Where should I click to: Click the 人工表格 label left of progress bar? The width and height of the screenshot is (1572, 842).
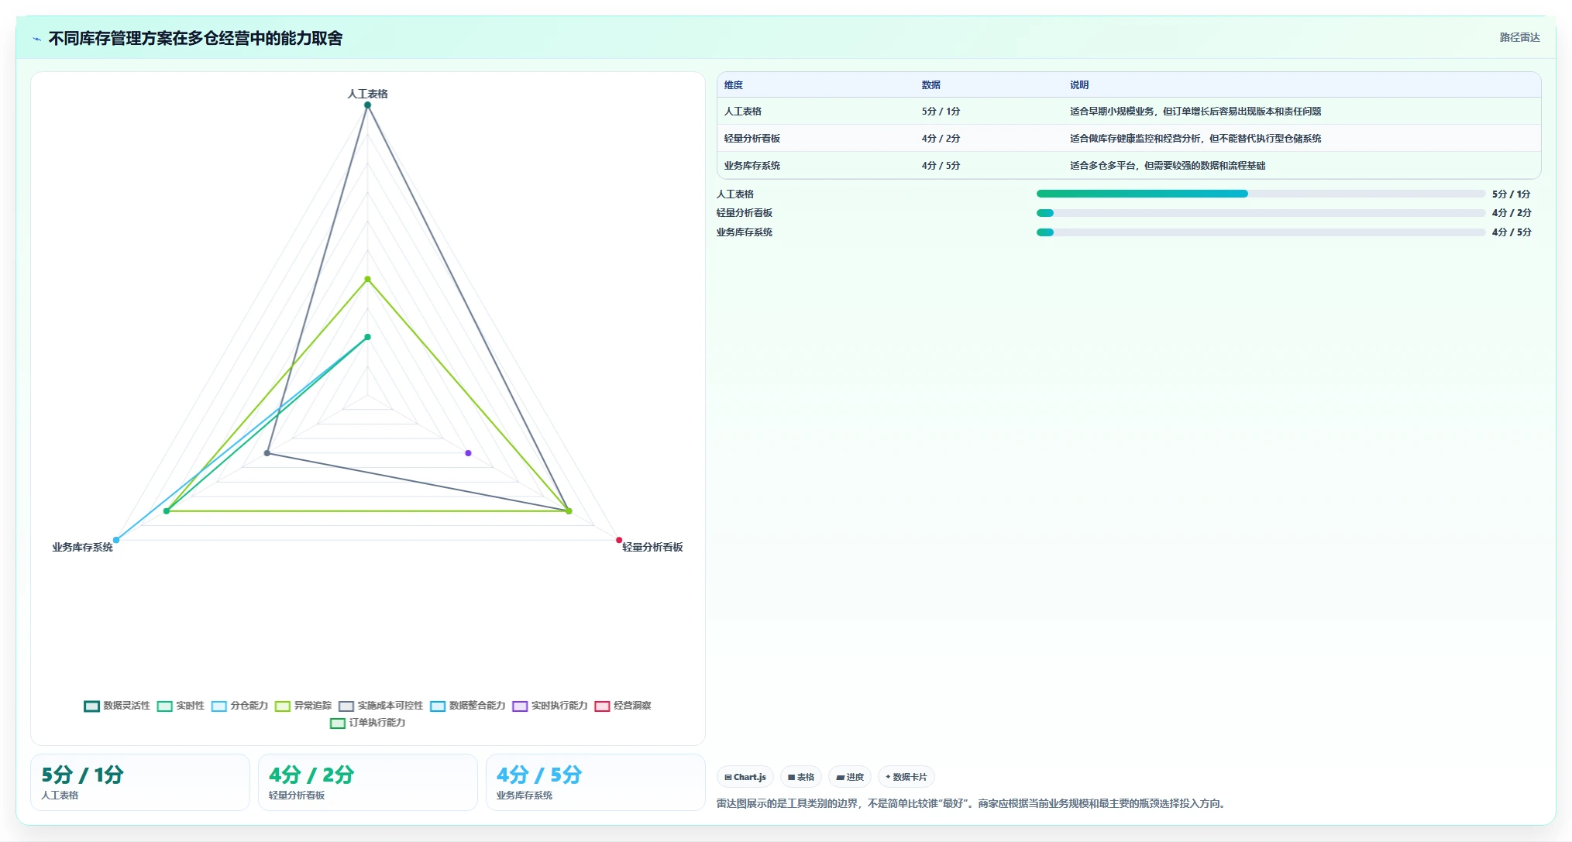point(735,194)
